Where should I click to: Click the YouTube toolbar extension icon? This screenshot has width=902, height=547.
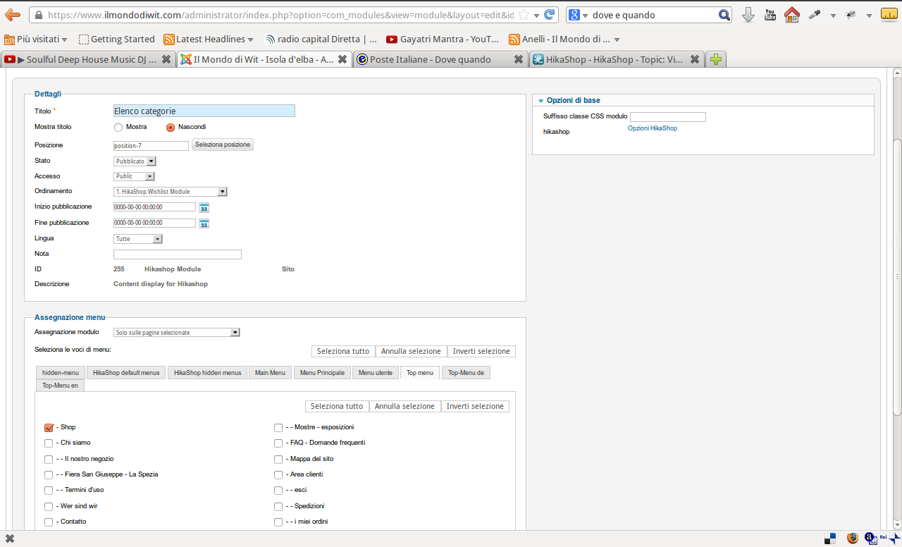pyautogui.click(x=770, y=15)
